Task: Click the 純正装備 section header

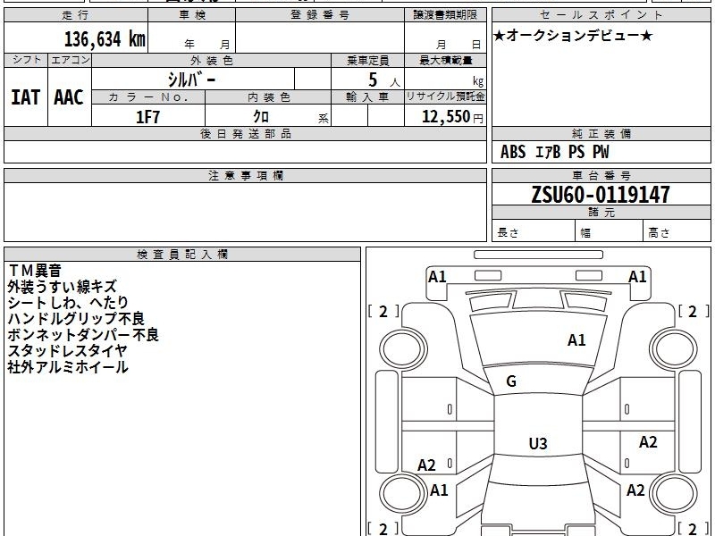Action: (x=601, y=134)
